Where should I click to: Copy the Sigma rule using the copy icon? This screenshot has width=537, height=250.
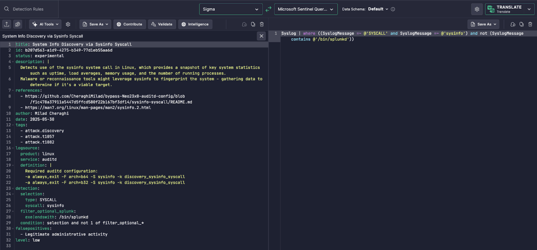pos(252,24)
